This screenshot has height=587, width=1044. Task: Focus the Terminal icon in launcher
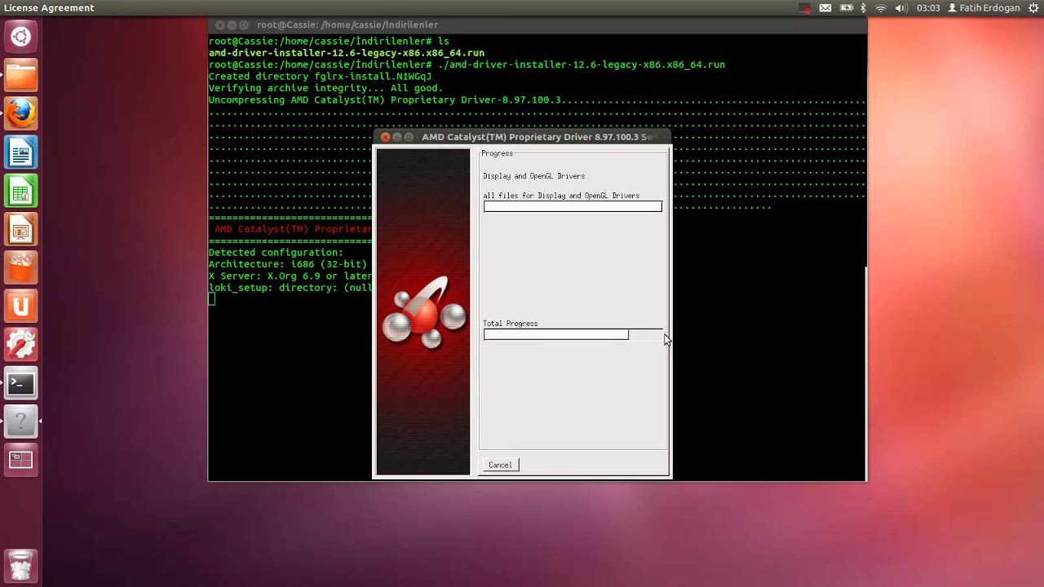pos(21,383)
